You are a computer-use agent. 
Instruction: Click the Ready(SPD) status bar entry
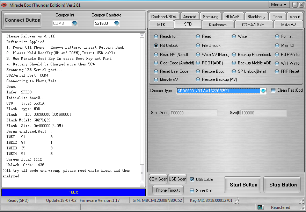coord(18,200)
